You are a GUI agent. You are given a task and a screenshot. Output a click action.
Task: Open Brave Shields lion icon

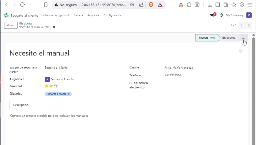[x=151, y=5]
